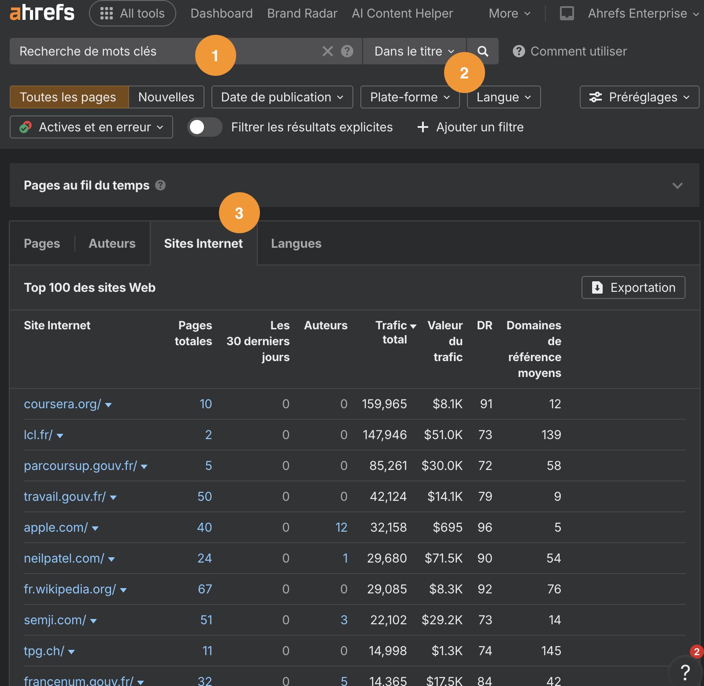Click the Ahrefs logo
Viewport: 704px width, 686px height.
pos(42,13)
